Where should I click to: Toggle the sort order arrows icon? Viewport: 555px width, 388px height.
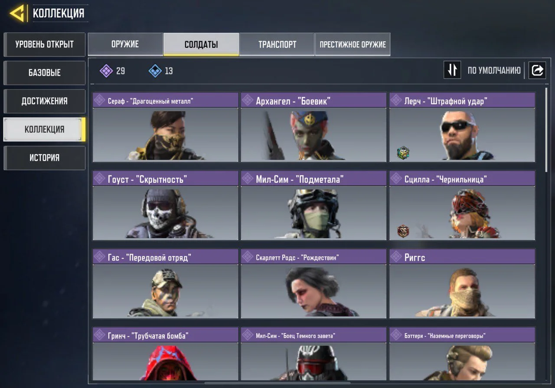(x=452, y=70)
